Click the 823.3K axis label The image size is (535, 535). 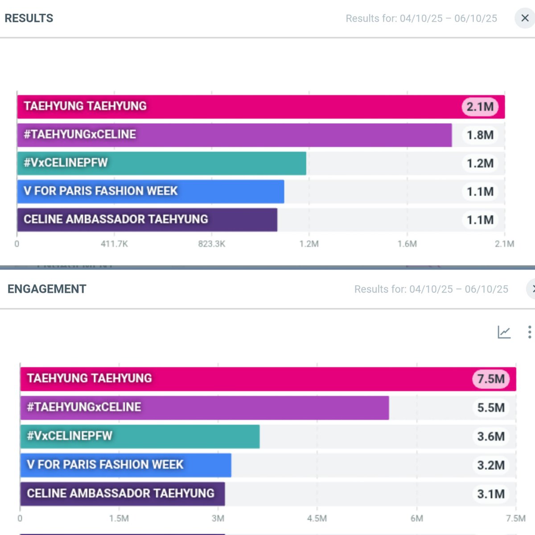point(212,244)
